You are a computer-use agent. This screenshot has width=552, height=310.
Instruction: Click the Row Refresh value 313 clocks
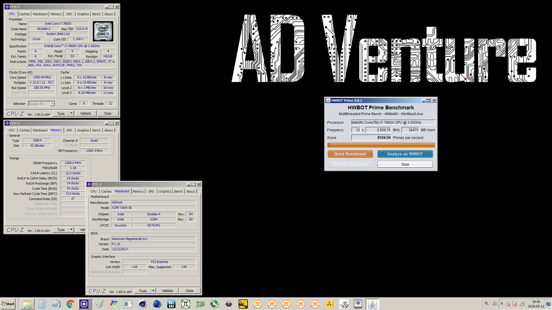(73, 193)
